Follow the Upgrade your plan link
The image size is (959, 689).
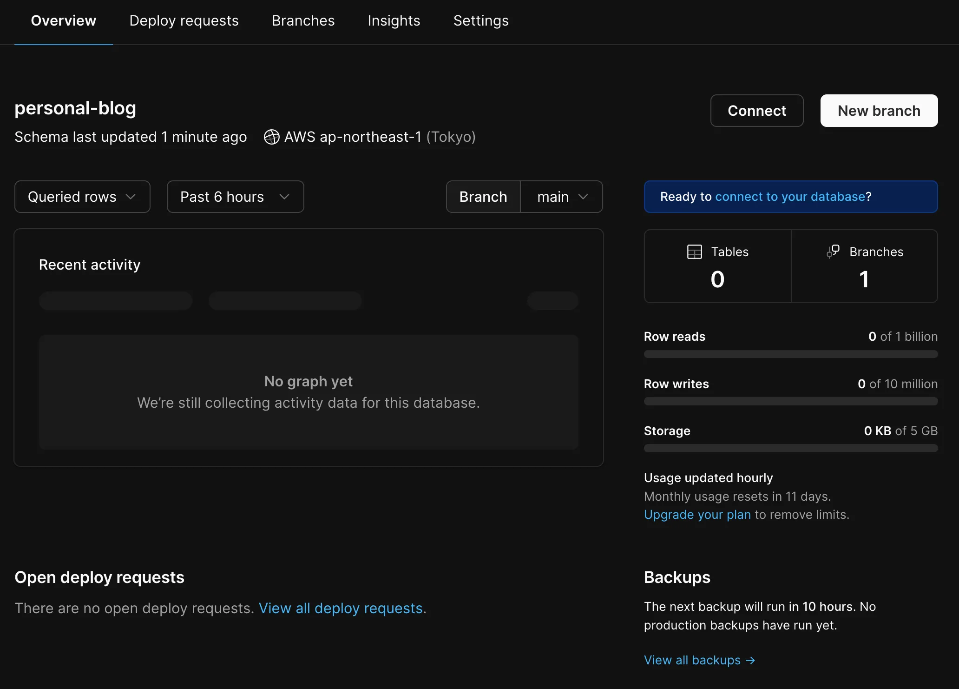point(697,515)
